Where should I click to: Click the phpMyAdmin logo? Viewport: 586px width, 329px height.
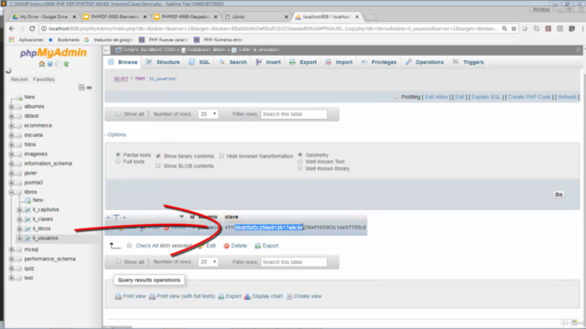click(53, 53)
